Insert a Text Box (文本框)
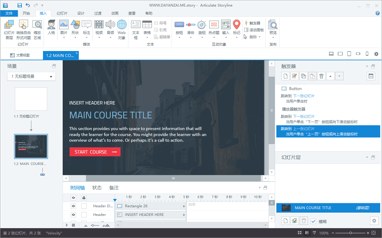Viewport: 382px width, 238px height. coord(136,30)
